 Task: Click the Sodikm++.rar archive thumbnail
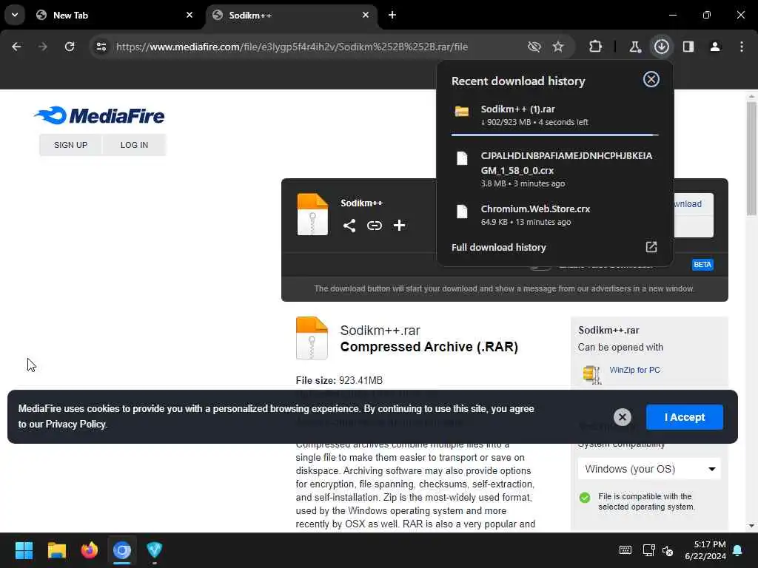click(x=312, y=338)
